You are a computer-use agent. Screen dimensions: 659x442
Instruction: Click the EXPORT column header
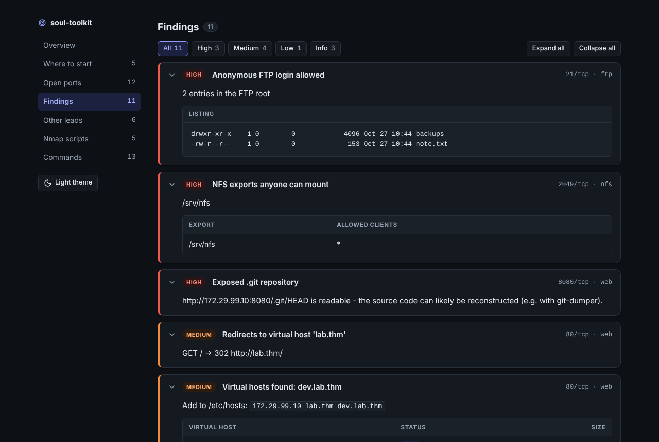[202, 225]
